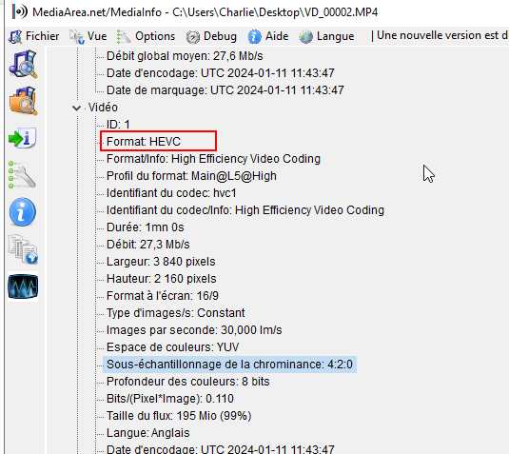Collapse the Vidéo tree section
509x454 pixels.
point(77,108)
